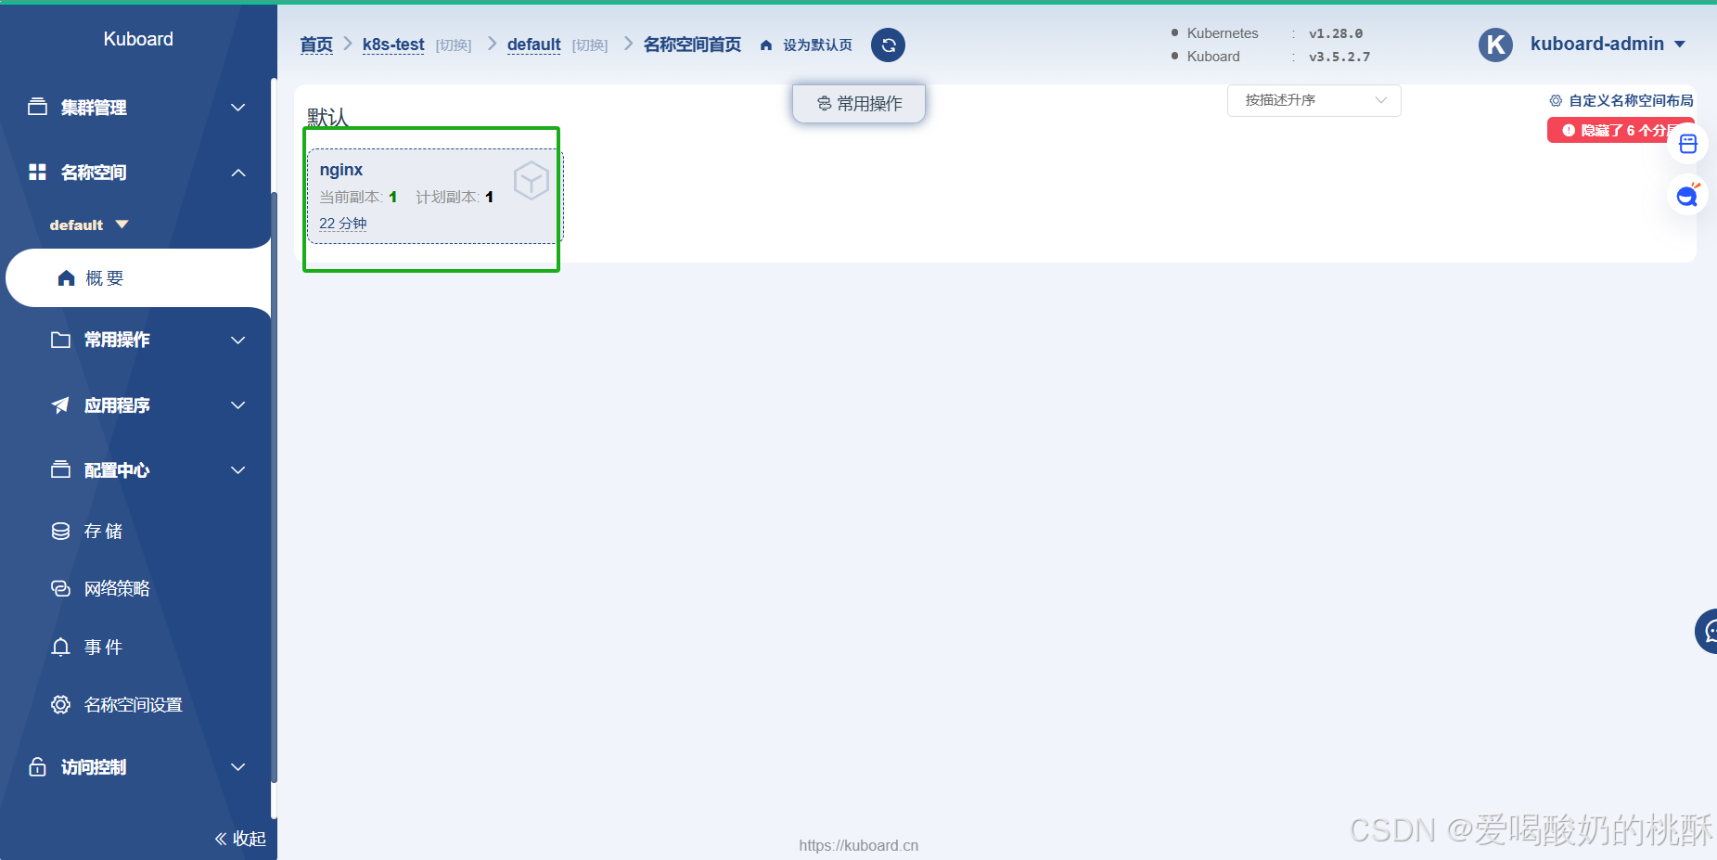
Task: Click default namespace breadcrumb link
Action: point(533,45)
